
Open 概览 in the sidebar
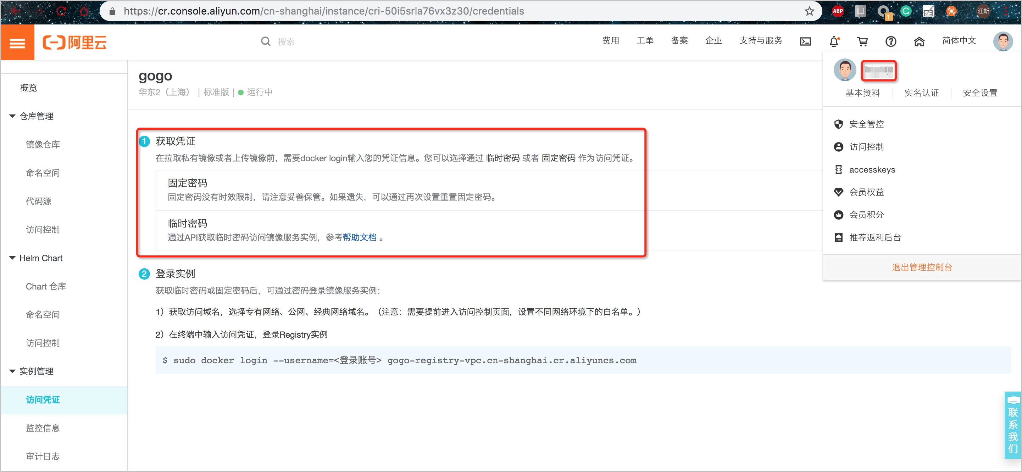click(x=29, y=88)
